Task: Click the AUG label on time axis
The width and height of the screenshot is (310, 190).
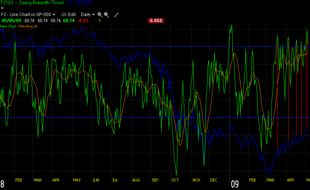Action: (x=136, y=180)
